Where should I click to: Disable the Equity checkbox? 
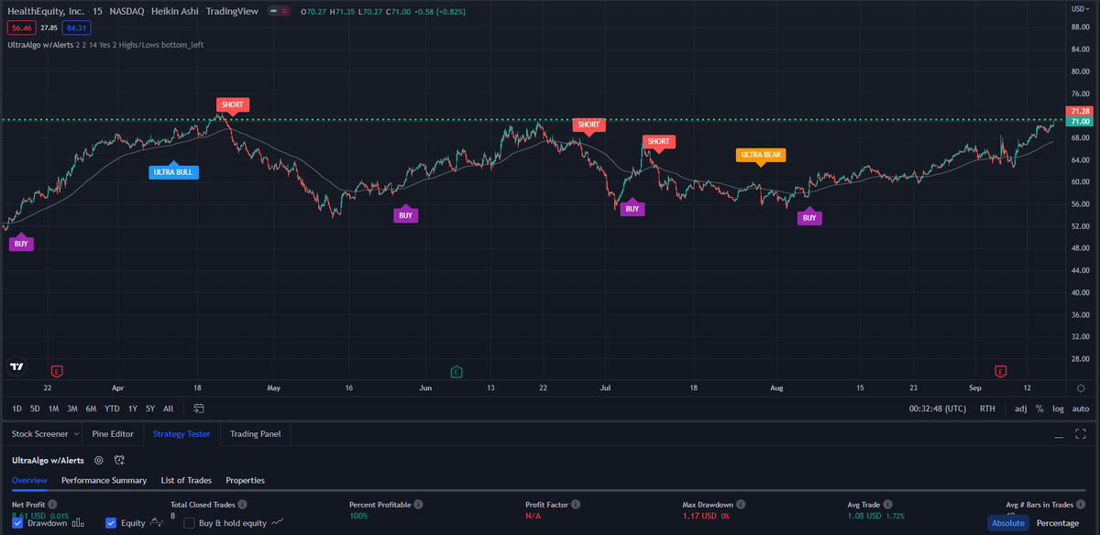coord(110,522)
